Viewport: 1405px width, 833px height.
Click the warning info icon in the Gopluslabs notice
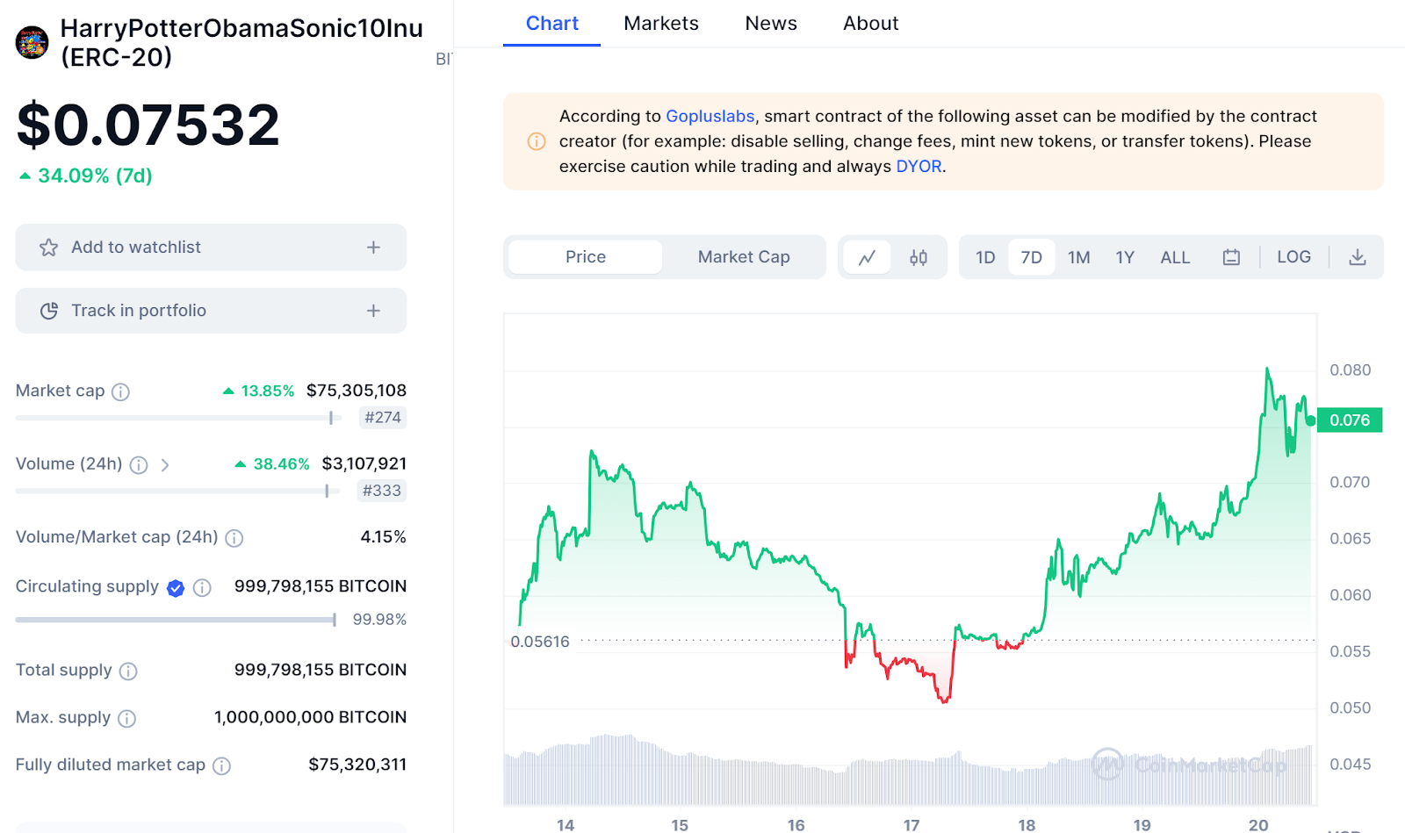(x=536, y=141)
